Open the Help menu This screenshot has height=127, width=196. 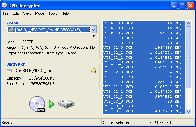click(65, 13)
